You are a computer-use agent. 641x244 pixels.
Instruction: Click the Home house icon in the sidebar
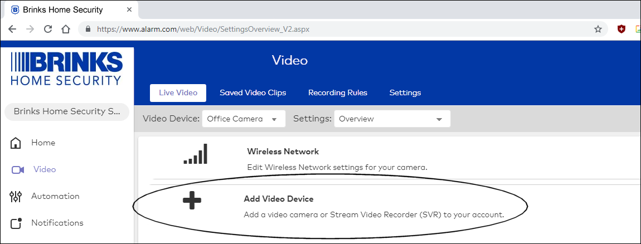click(x=16, y=143)
